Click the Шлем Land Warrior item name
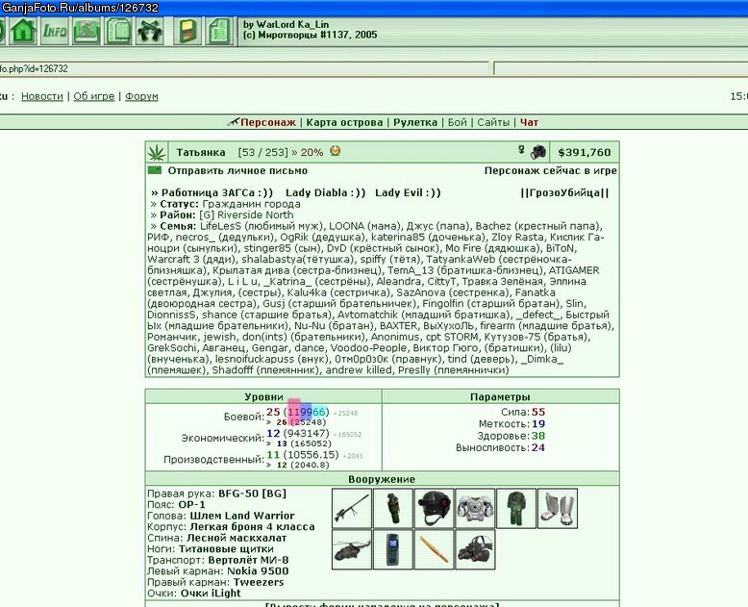Screen dimensions: 748x607 pyautogui.click(x=242, y=516)
